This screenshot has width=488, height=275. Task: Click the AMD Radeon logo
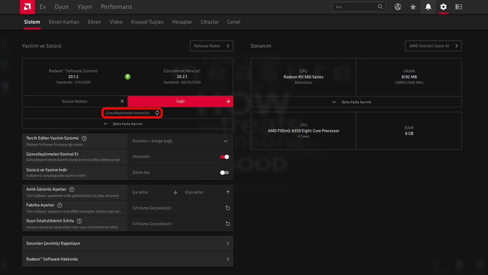pyautogui.click(x=27, y=7)
